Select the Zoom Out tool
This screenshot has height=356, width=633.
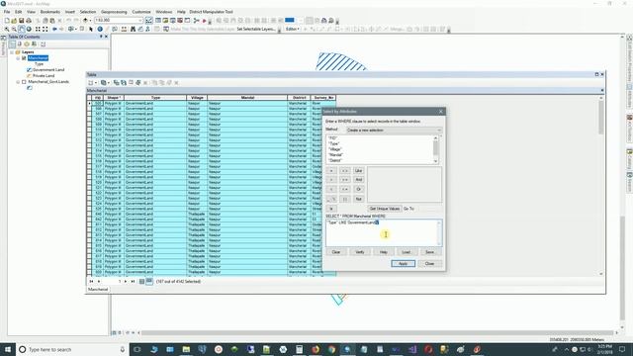[14, 29]
